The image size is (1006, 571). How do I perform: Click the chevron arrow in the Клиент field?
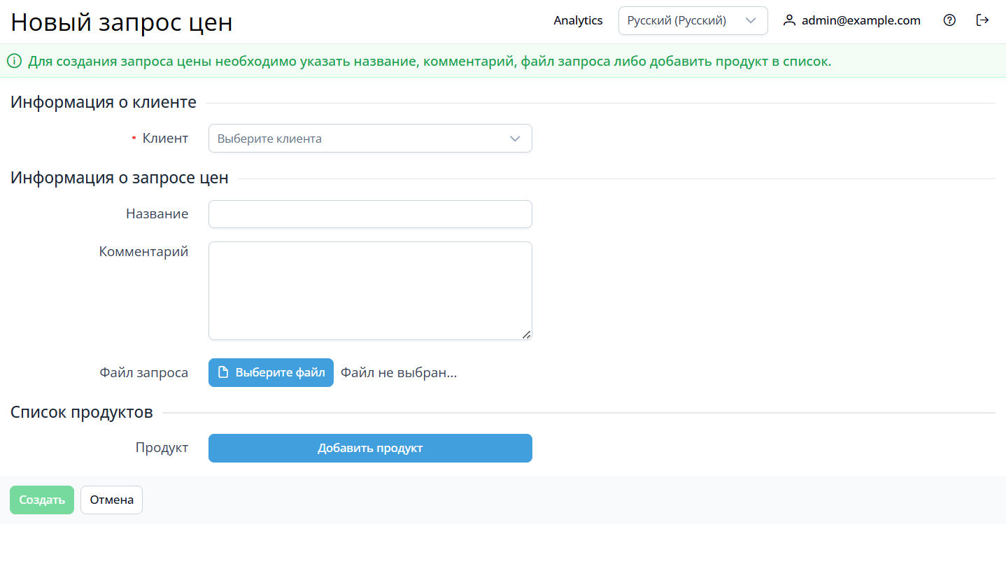tap(515, 139)
